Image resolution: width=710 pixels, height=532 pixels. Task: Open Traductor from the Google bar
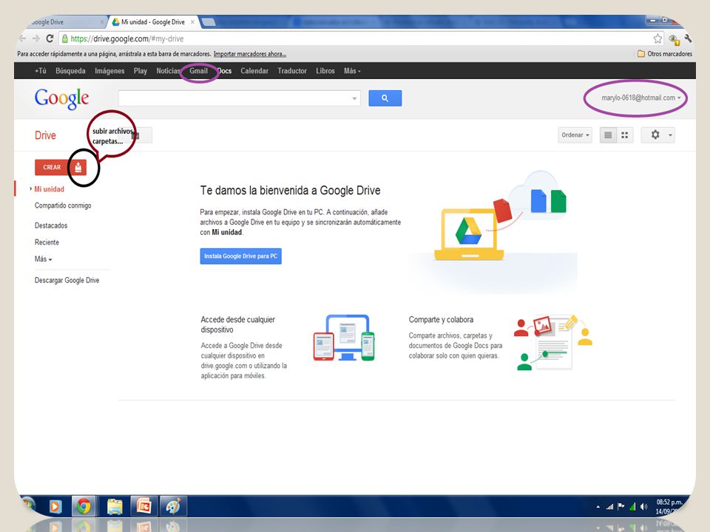(292, 71)
